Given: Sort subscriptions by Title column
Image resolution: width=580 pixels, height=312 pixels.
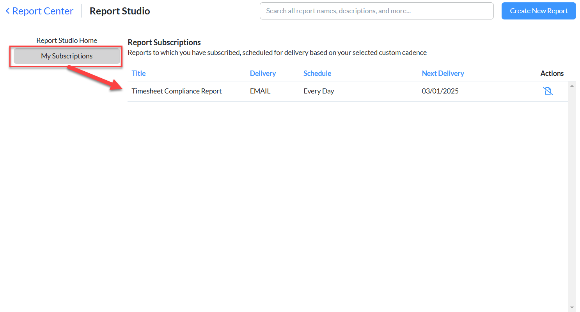Looking at the screenshot, I should 138,73.
